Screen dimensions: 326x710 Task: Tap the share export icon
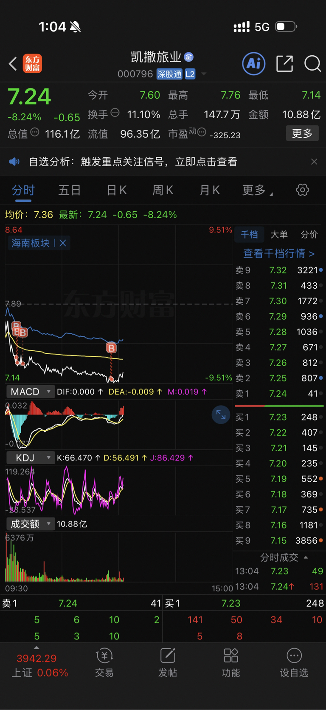284,64
